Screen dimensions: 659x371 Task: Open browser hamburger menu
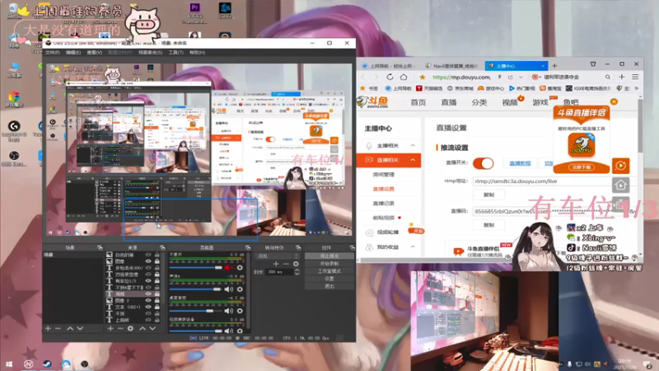[635, 77]
